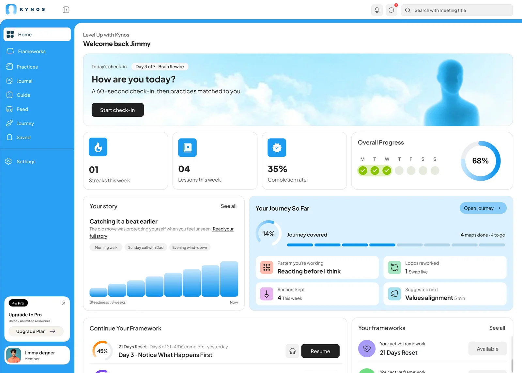This screenshot has width=522, height=373.
Task: Click the headphones audio icon
Action: click(x=292, y=351)
